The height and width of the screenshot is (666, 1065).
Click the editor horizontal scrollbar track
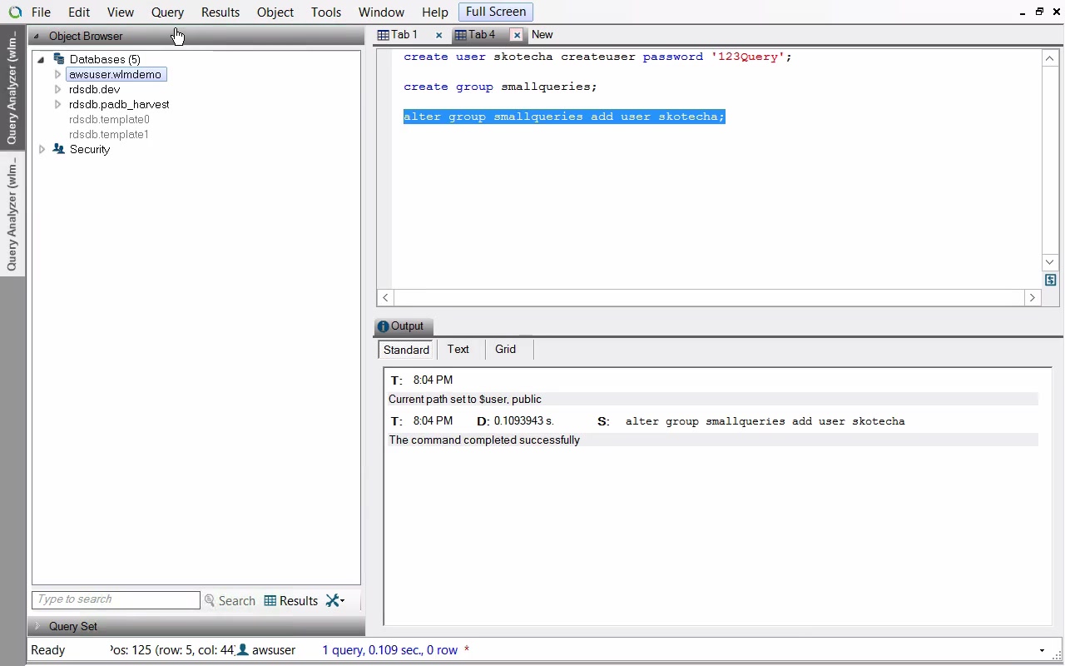click(708, 297)
